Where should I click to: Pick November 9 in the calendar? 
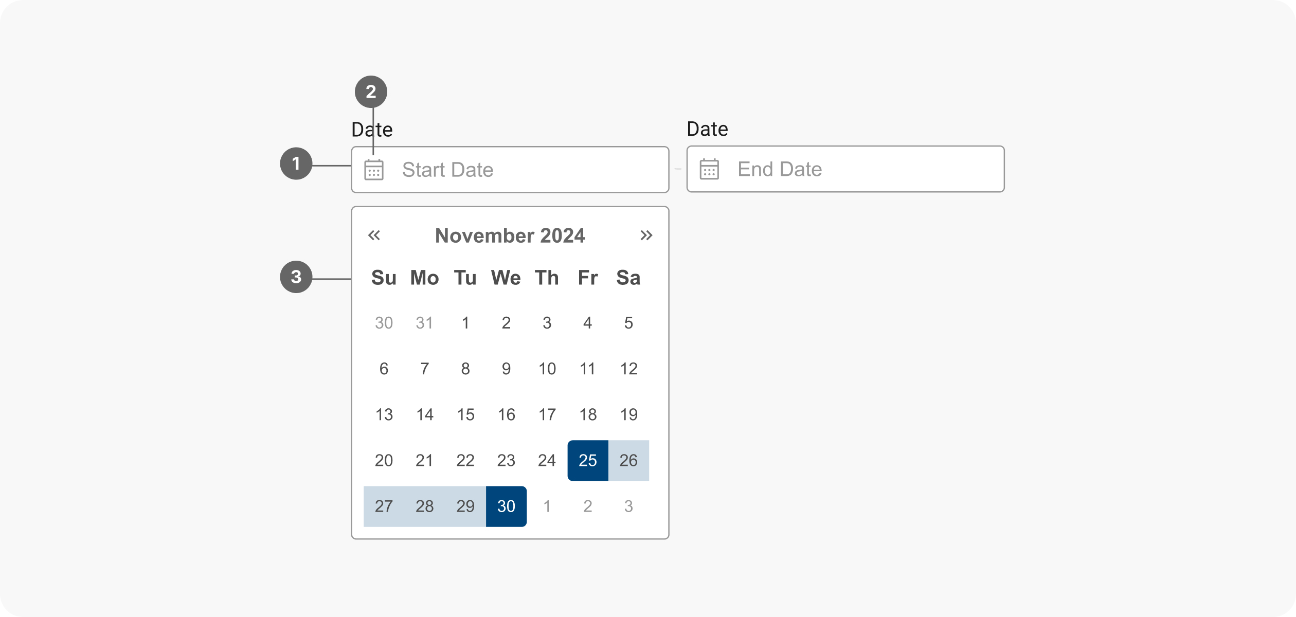[x=506, y=369]
